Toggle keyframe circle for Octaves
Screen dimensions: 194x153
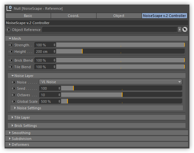coord(13,95)
